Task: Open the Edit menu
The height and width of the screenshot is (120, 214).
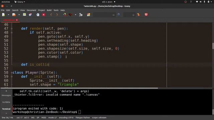Action: [x=8, y=10]
